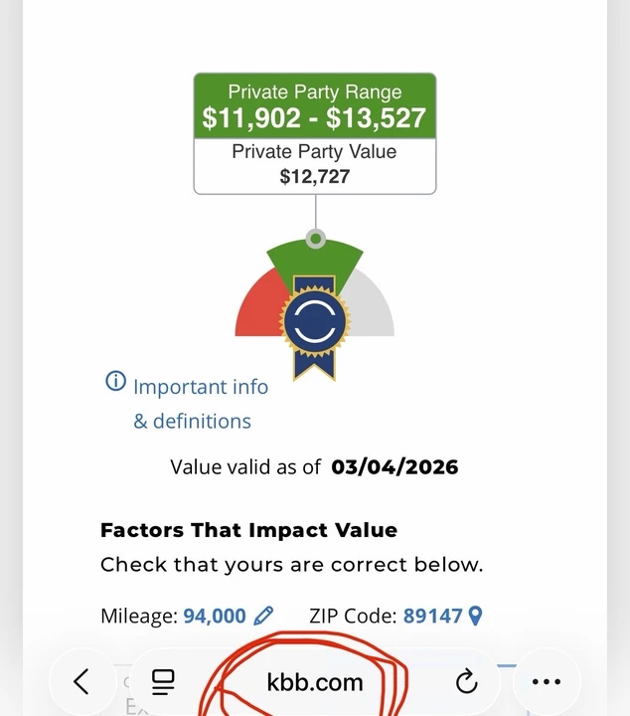The image size is (630, 716).
Task: Click the $12,727 Private Party Value
Action: point(315,176)
